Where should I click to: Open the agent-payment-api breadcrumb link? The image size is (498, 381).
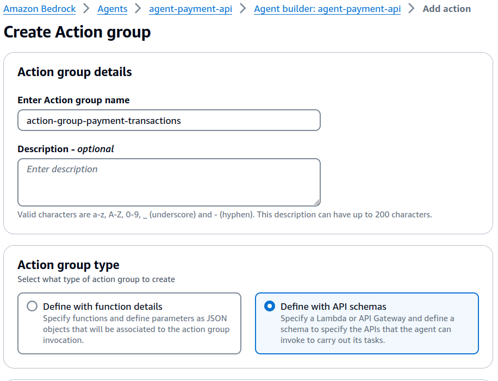tap(190, 9)
